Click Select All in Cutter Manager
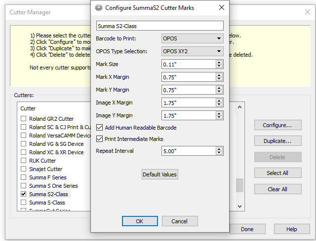Screen dimensions: 316x241 coord(277,173)
